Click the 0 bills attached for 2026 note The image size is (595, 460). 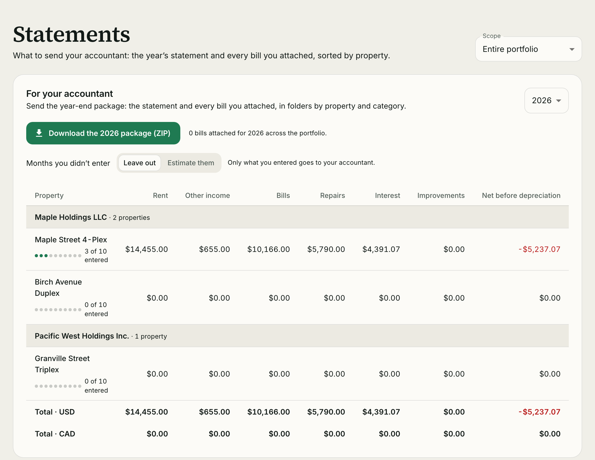[x=257, y=133]
